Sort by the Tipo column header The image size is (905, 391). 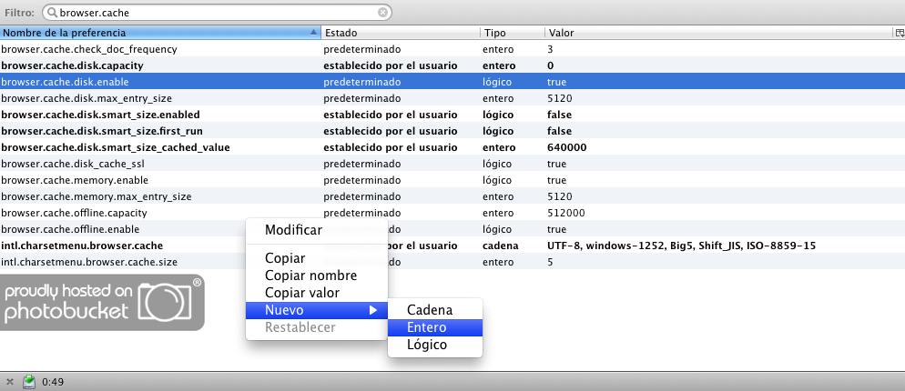click(510, 33)
